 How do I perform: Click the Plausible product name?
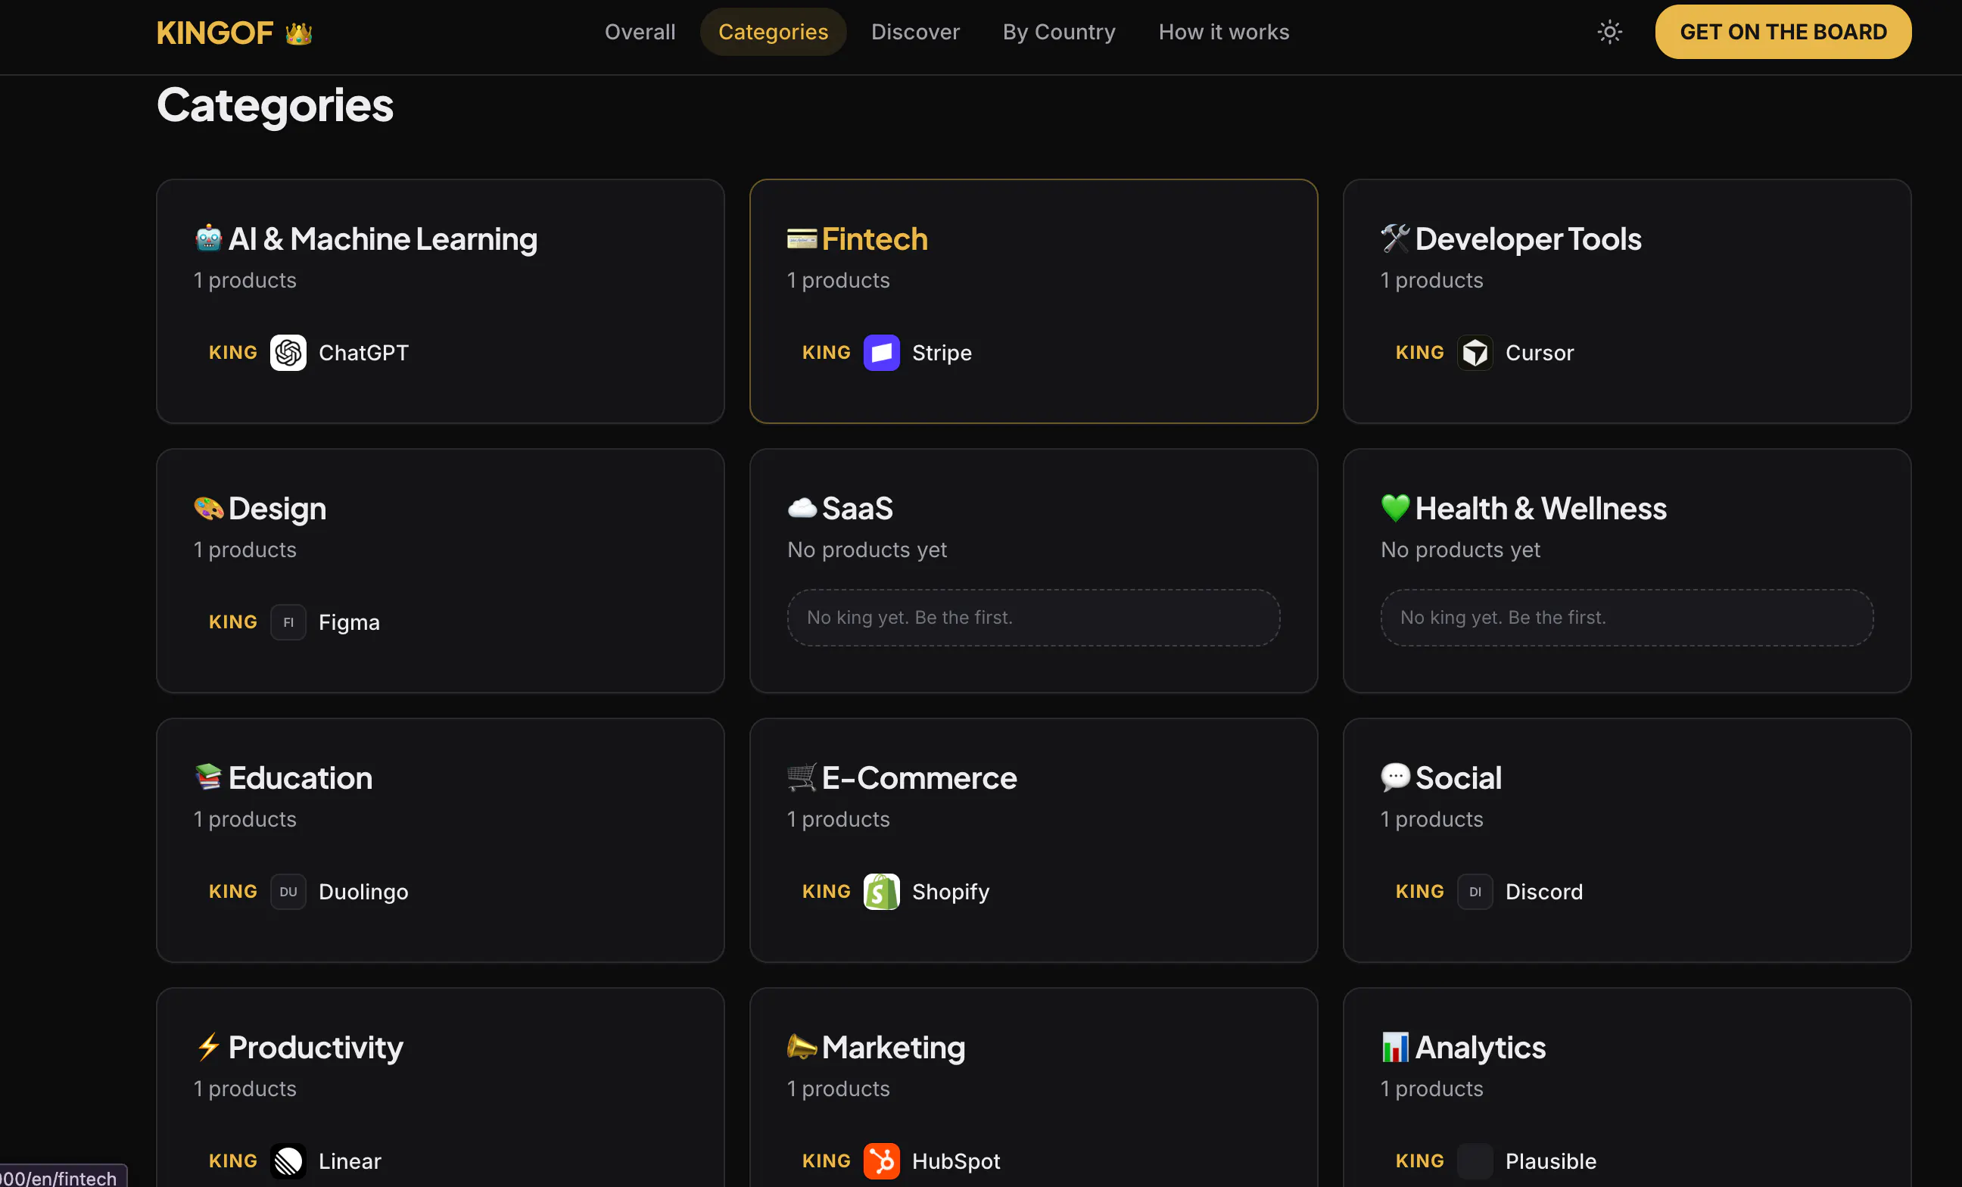pyautogui.click(x=1550, y=1161)
